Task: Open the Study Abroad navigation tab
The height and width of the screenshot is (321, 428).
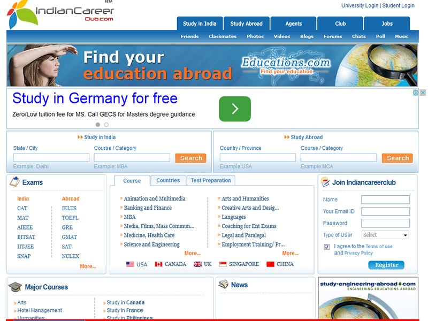Action: pyautogui.click(x=246, y=24)
